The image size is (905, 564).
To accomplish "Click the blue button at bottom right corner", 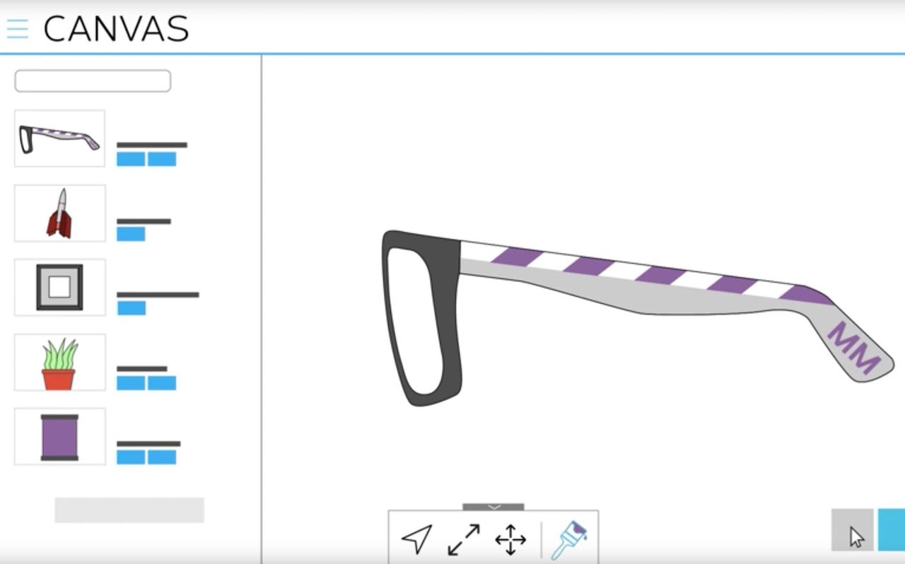I will [x=892, y=530].
